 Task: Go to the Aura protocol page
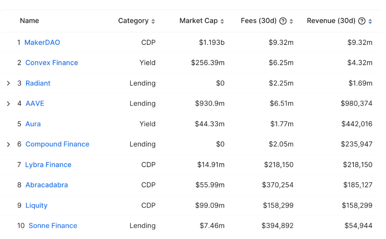33,124
